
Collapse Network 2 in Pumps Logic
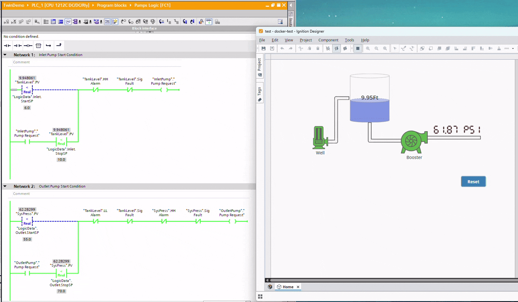(5, 186)
